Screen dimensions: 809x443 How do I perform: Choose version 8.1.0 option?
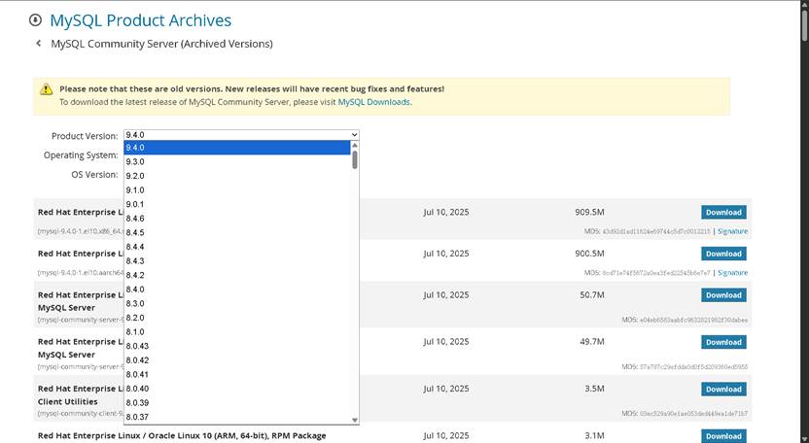pyautogui.click(x=237, y=331)
